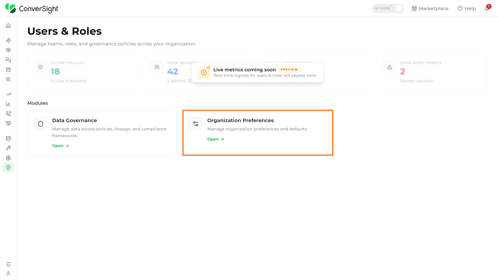Click the handshake icon in sidebar

[8, 123]
